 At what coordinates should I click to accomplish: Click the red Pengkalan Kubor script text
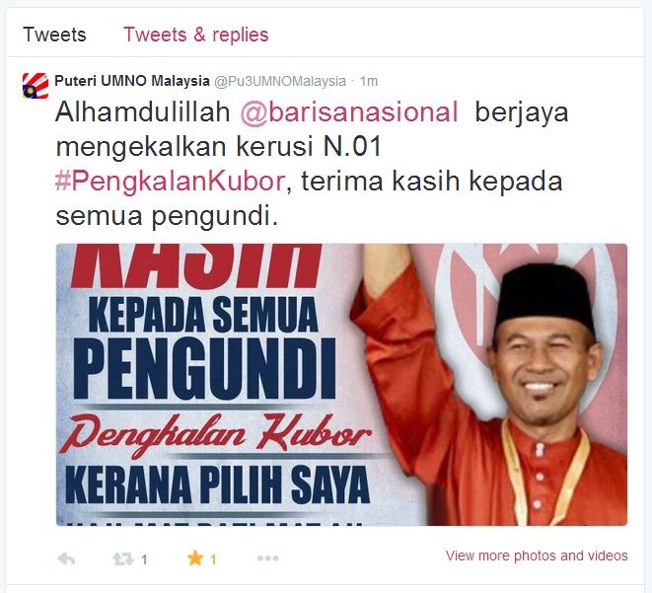(x=215, y=434)
